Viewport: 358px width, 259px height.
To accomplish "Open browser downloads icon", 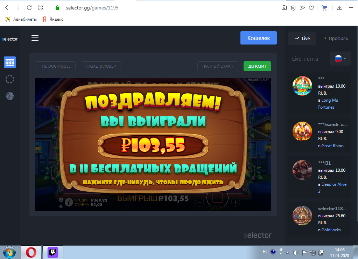I will point(339,8).
